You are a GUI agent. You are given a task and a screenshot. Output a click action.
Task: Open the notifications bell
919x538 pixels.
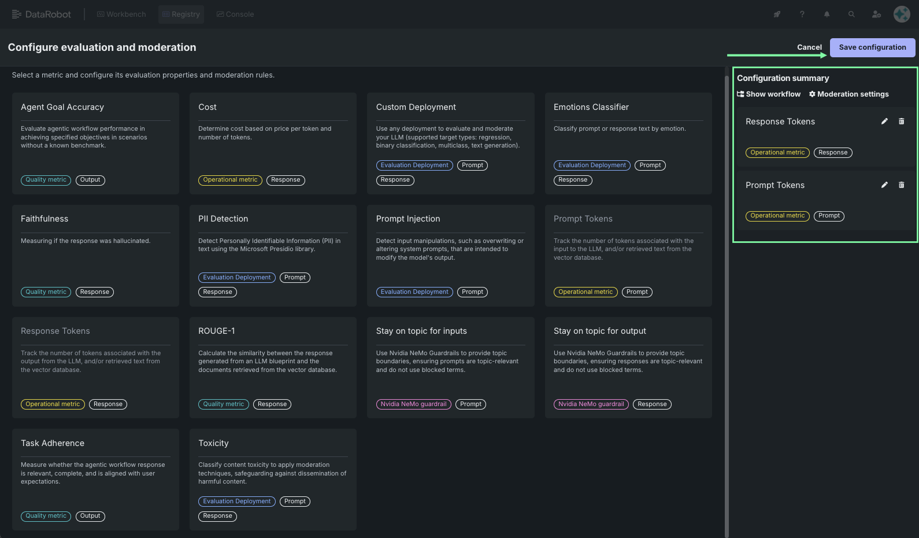click(x=827, y=14)
